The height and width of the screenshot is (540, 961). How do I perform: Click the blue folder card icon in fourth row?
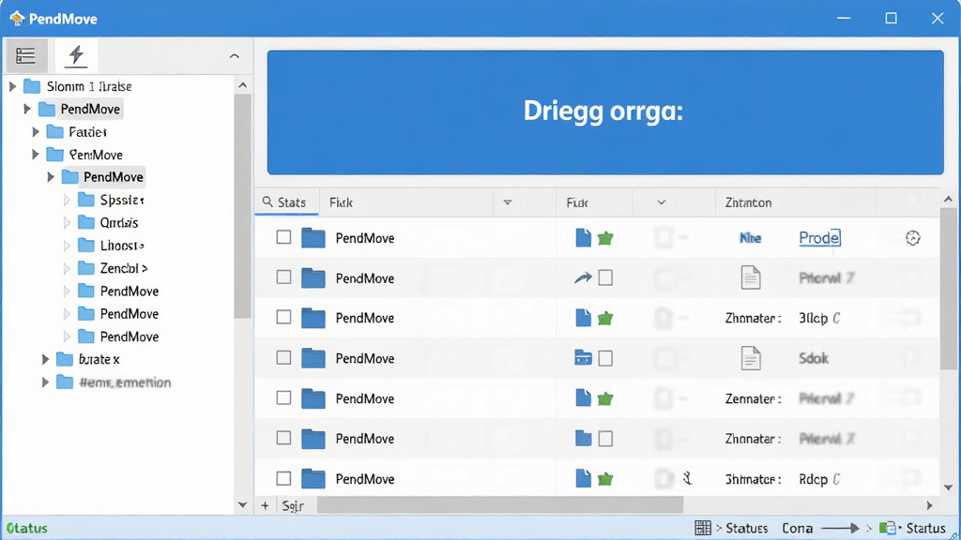pos(583,357)
